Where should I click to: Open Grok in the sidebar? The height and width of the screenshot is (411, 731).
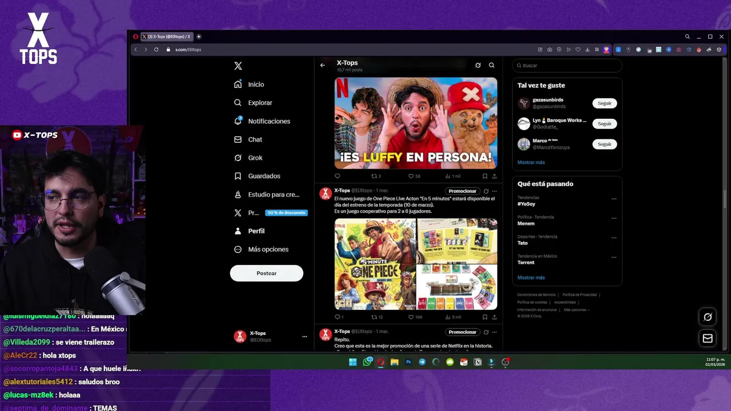click(248, 158)
